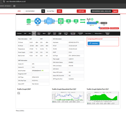Viewport: 126px width, 113px height.
Task: Open the apps grid icon in bookmarks bar
Action: [x=14, y=6]
